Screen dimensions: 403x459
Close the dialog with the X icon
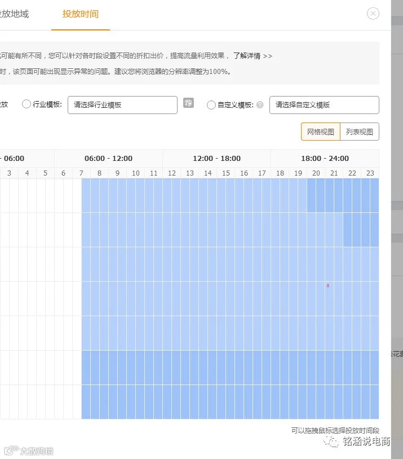373,14
